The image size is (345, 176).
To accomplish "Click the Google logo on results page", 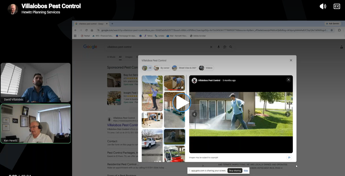I will tap(90, 47).
